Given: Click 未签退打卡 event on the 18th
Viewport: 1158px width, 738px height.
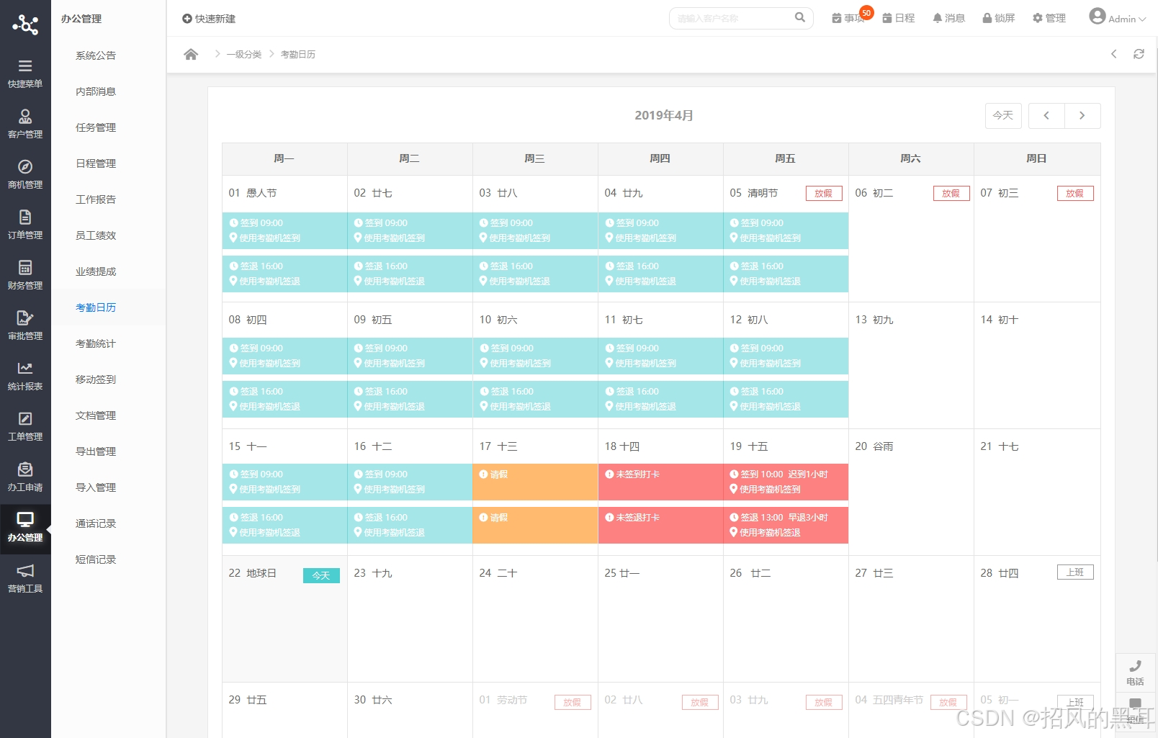Looking at the screenshot, I should pos(660,525).
